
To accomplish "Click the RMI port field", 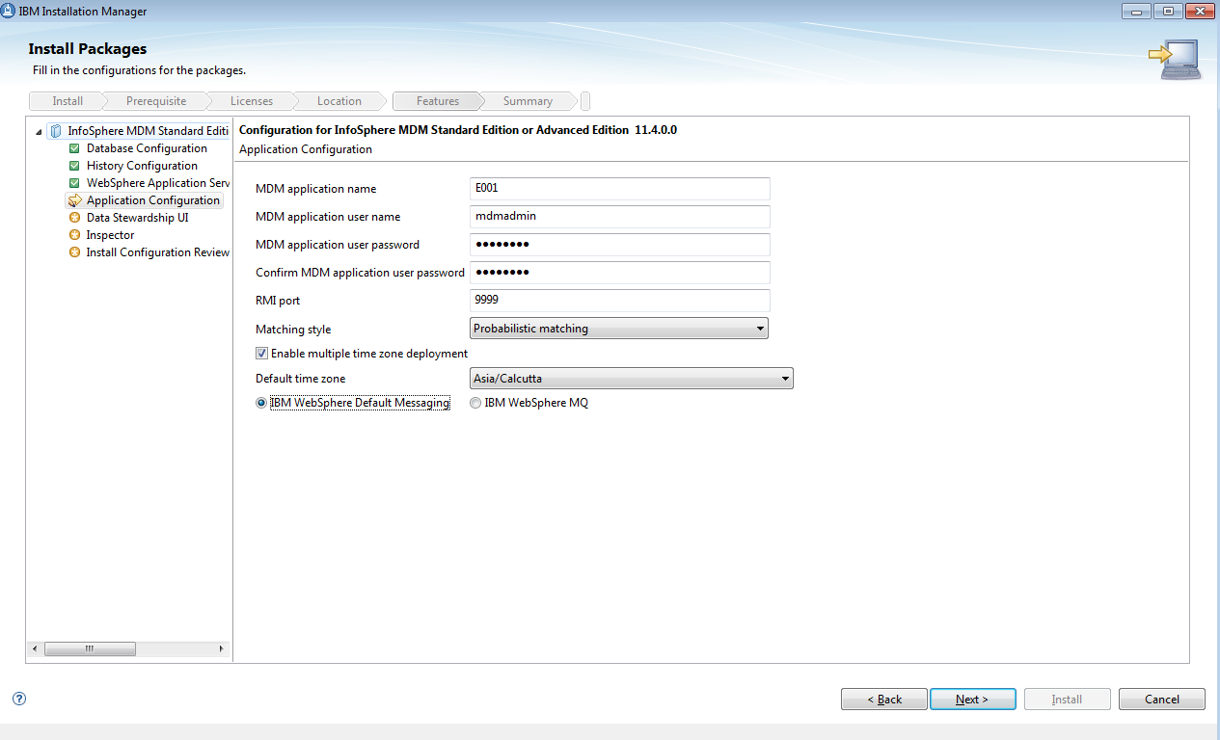I will [x=620, y=301].
